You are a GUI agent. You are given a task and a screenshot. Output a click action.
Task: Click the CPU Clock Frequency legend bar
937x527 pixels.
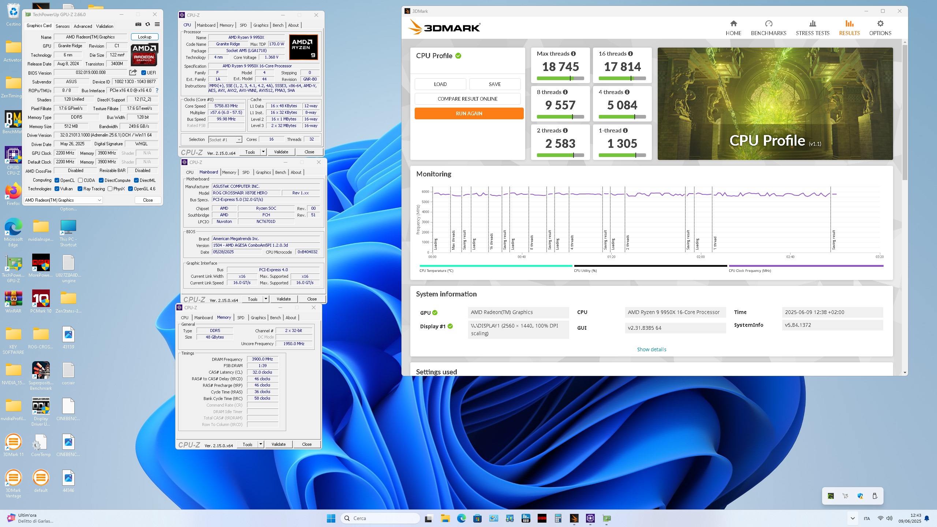point(806,266)
